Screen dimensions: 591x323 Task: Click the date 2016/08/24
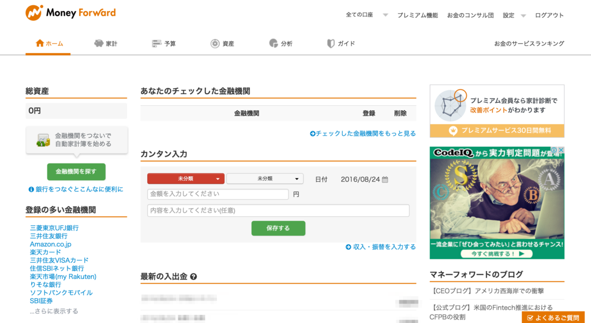(360, 180)
